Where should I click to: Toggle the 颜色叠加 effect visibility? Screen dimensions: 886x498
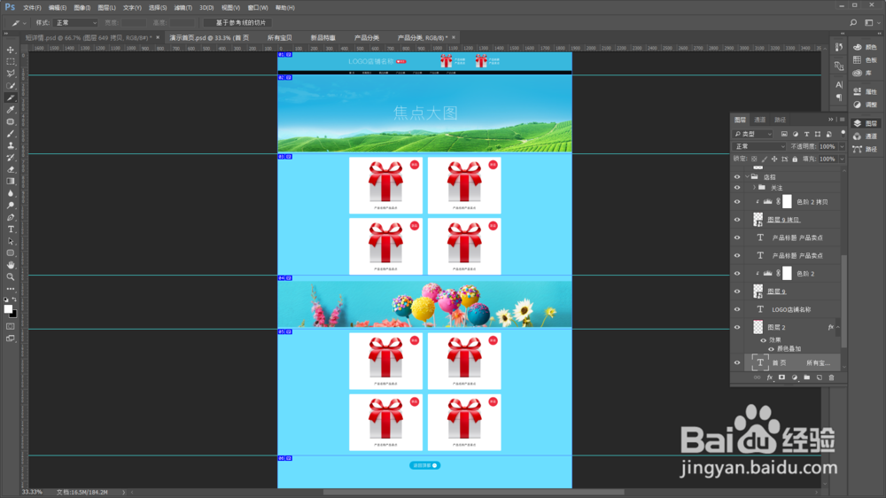(771, 349)
